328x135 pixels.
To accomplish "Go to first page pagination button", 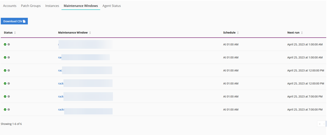I will pyautogui.click(x=320, y=124).
